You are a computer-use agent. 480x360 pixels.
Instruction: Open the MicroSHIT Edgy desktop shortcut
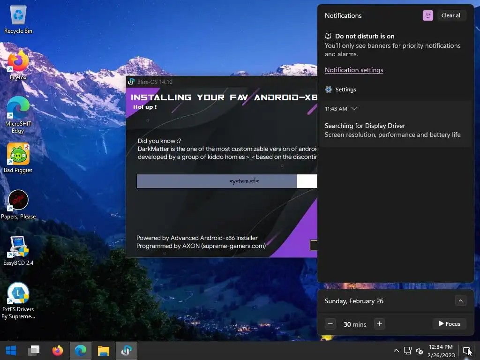18,115
